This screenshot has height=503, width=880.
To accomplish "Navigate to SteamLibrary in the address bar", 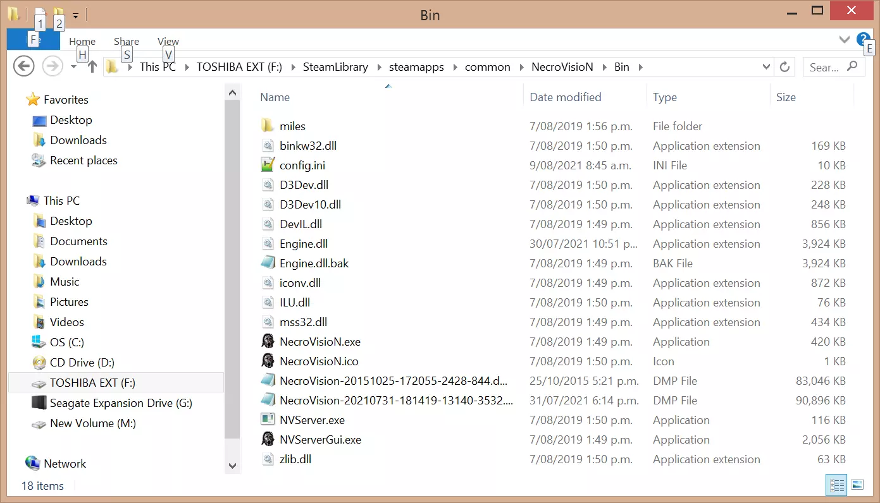I will click(335, 67).
